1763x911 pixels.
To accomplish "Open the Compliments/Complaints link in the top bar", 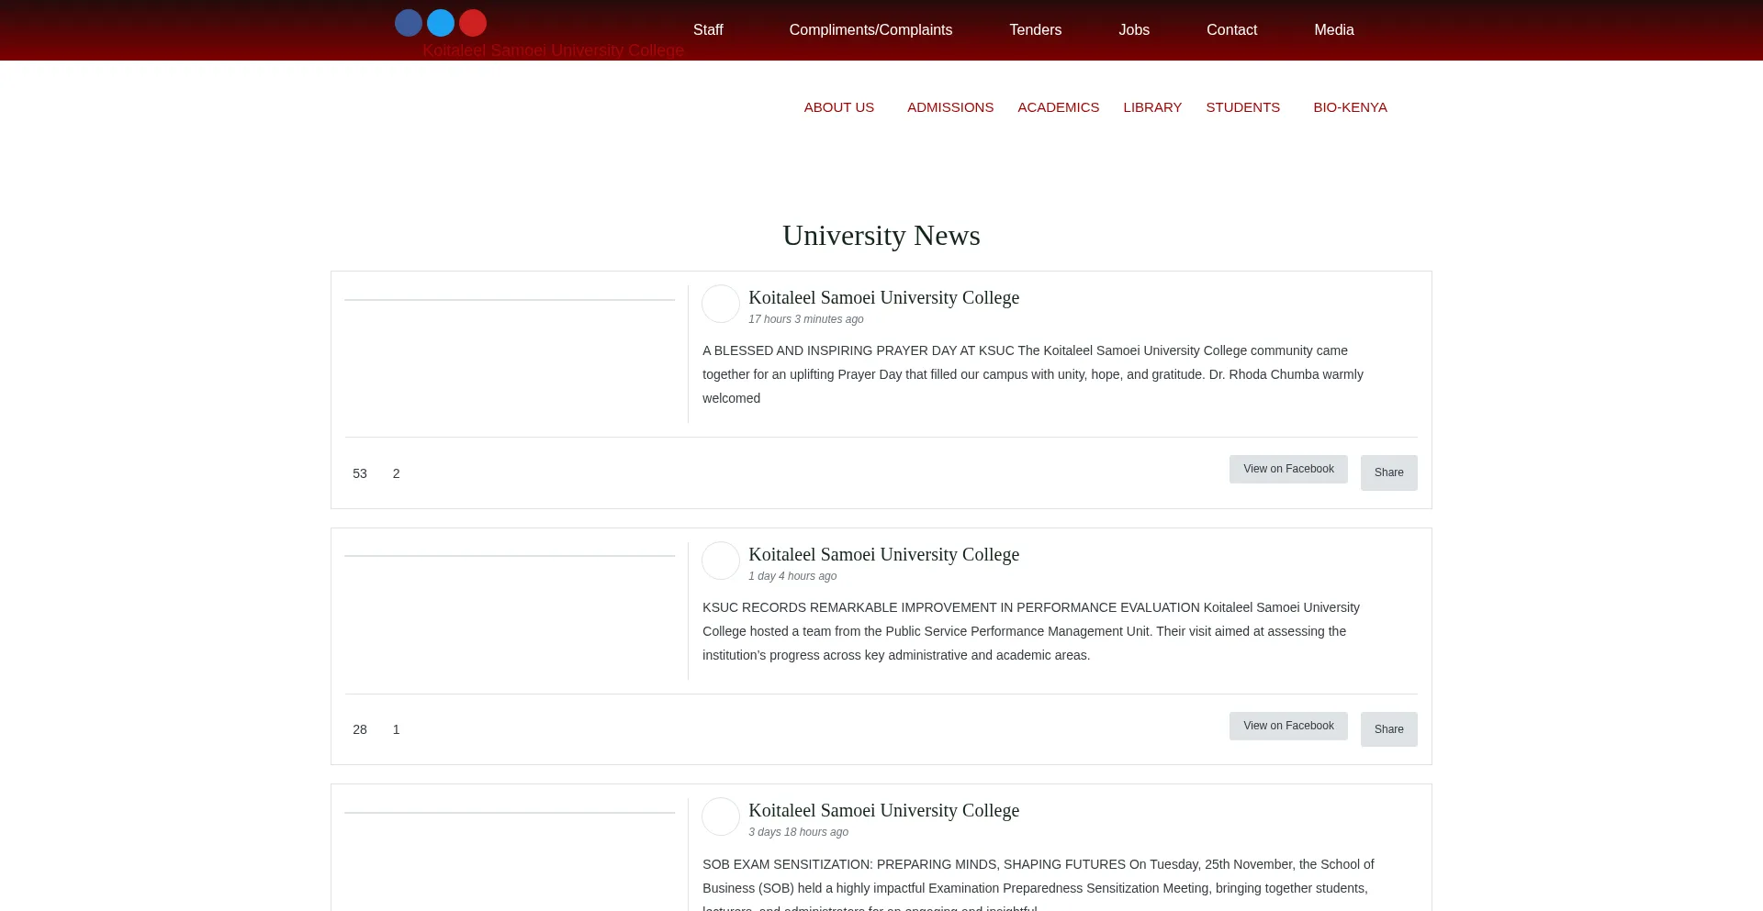I will pos(870,30).
